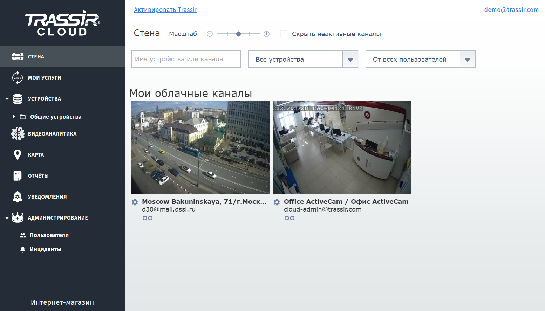The width and height of the screenshot is (545, 311).
Task: Click the Масштаб slider handle
Action: pos(239,34)
